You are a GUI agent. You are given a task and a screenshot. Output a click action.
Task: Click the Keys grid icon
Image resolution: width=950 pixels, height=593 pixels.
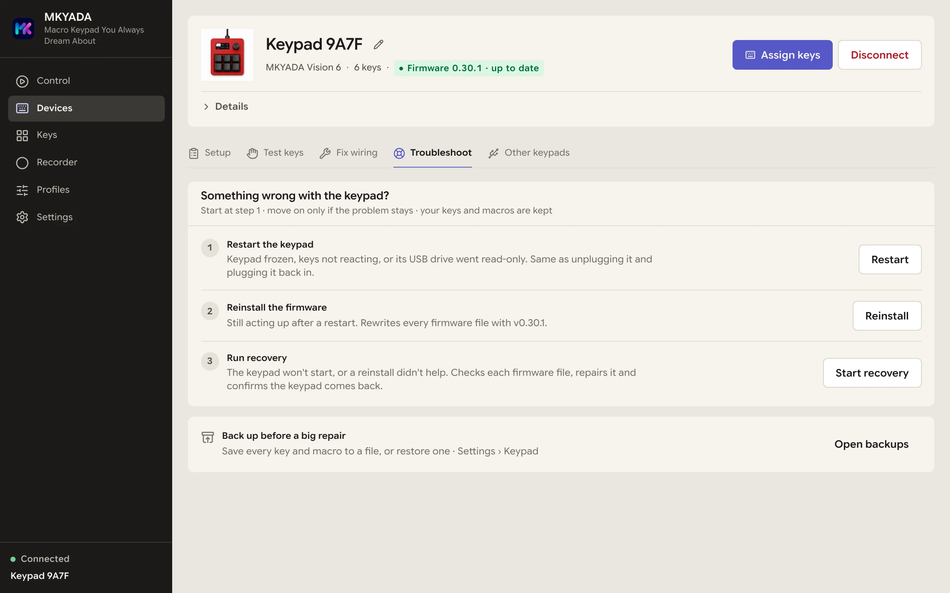tap(22, 135)
